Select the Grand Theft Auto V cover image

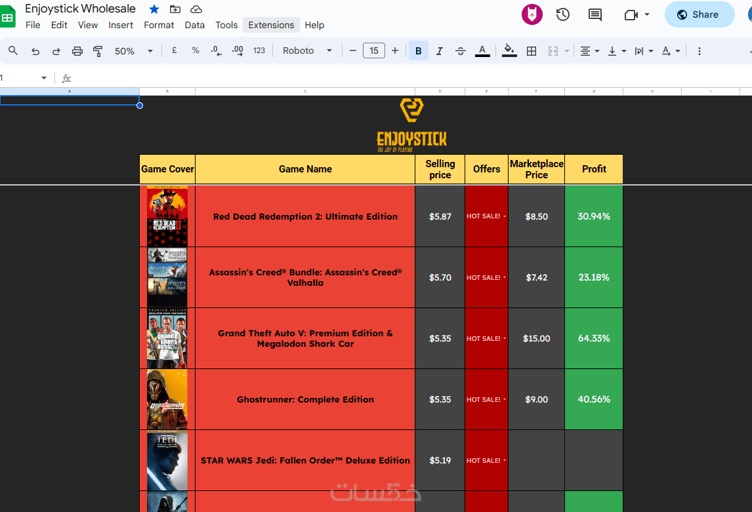tap(167, 338)
